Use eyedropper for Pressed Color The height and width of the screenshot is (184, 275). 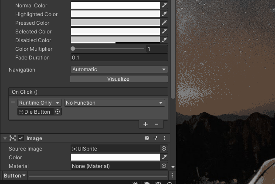click(164, 23)
